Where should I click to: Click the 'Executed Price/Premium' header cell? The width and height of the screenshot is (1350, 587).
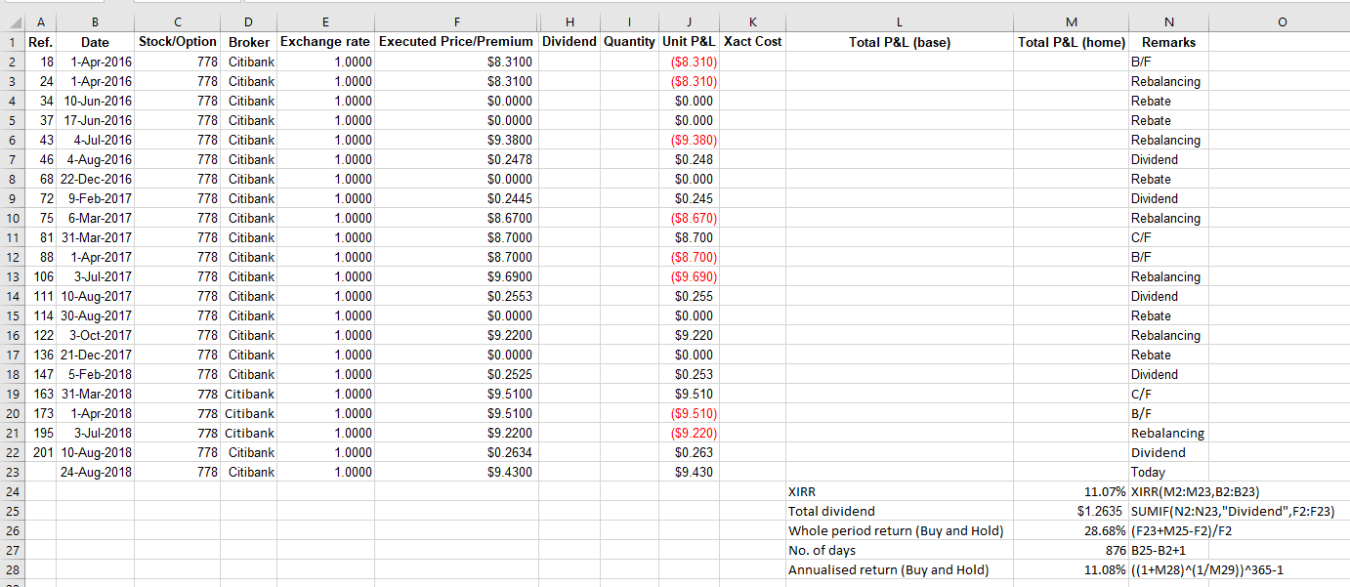tap(456, 42)
